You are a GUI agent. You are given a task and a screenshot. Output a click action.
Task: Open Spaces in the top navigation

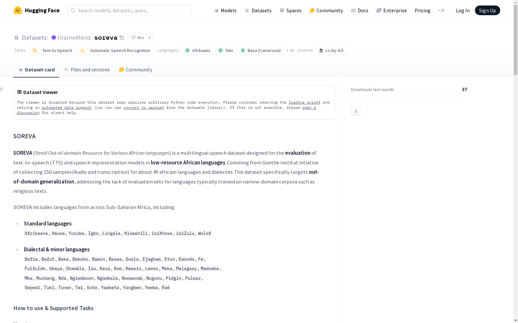coord(291,10)
